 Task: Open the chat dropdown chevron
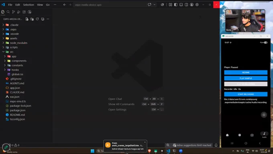[x=155, y=5]
